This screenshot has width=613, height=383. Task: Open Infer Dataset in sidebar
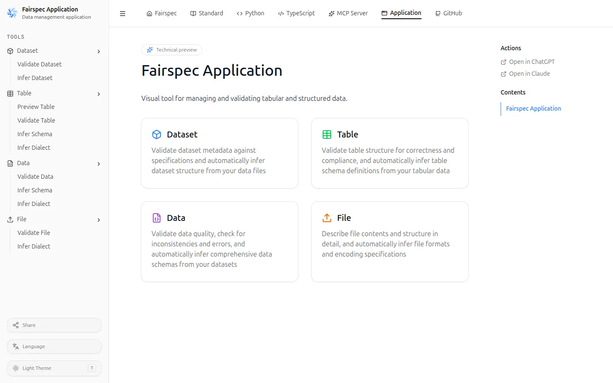coord(35,78)
